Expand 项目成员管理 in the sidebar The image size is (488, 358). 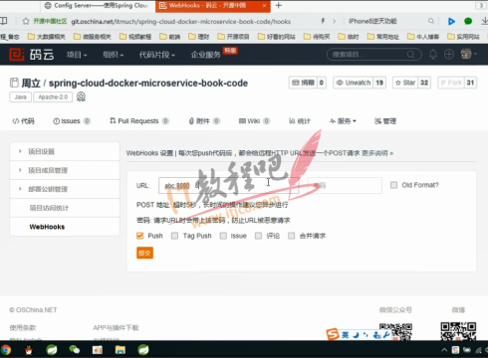pyautogui.click(x=65, y=170)
